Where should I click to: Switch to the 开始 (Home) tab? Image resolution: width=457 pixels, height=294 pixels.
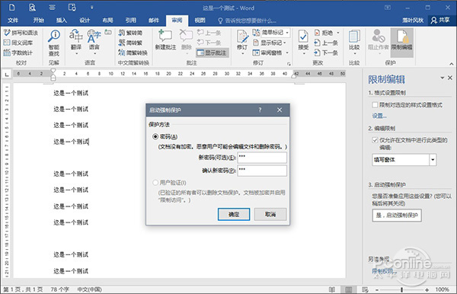click(39, 21)
